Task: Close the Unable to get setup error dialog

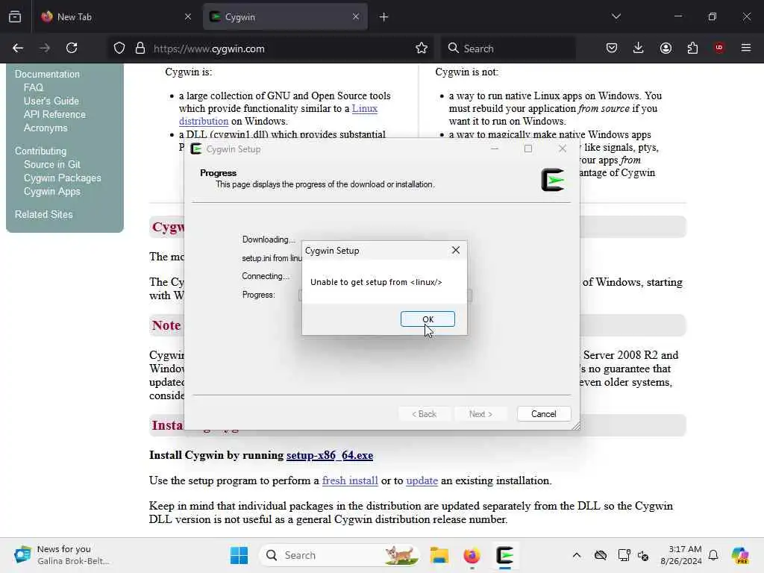Action: click(x=456, y=250)
